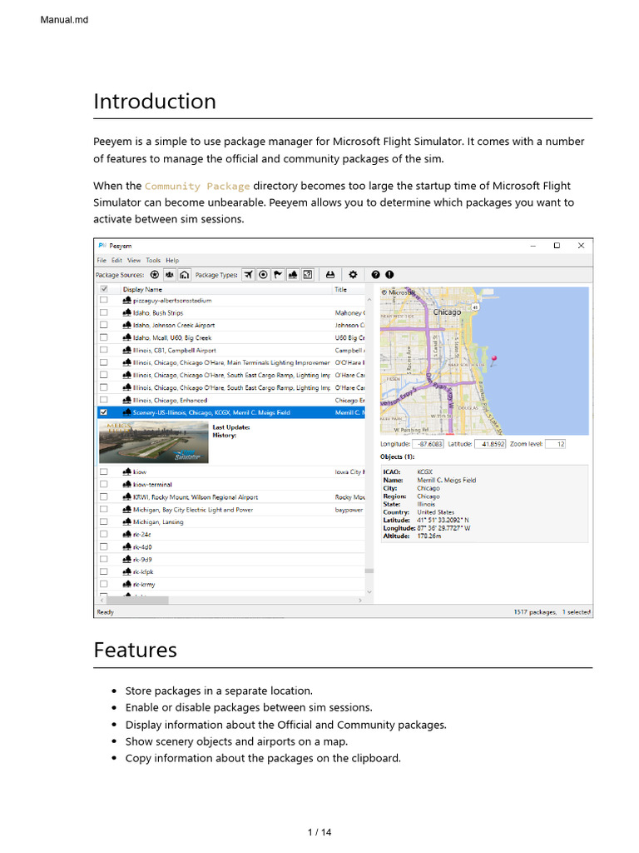Open the Tools menu

[153, 260]
